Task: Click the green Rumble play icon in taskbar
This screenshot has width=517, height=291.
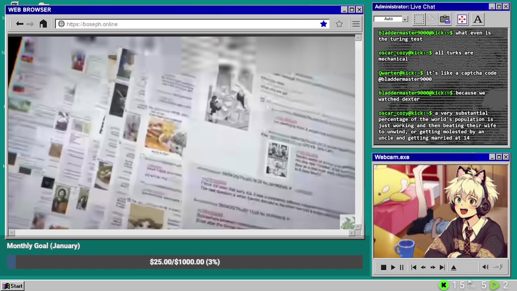Action: [x=494, y=285]
